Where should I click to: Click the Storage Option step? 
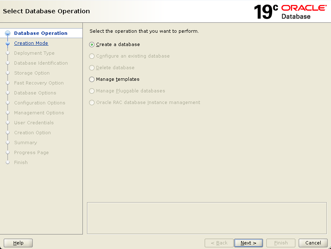pos(32,73)
